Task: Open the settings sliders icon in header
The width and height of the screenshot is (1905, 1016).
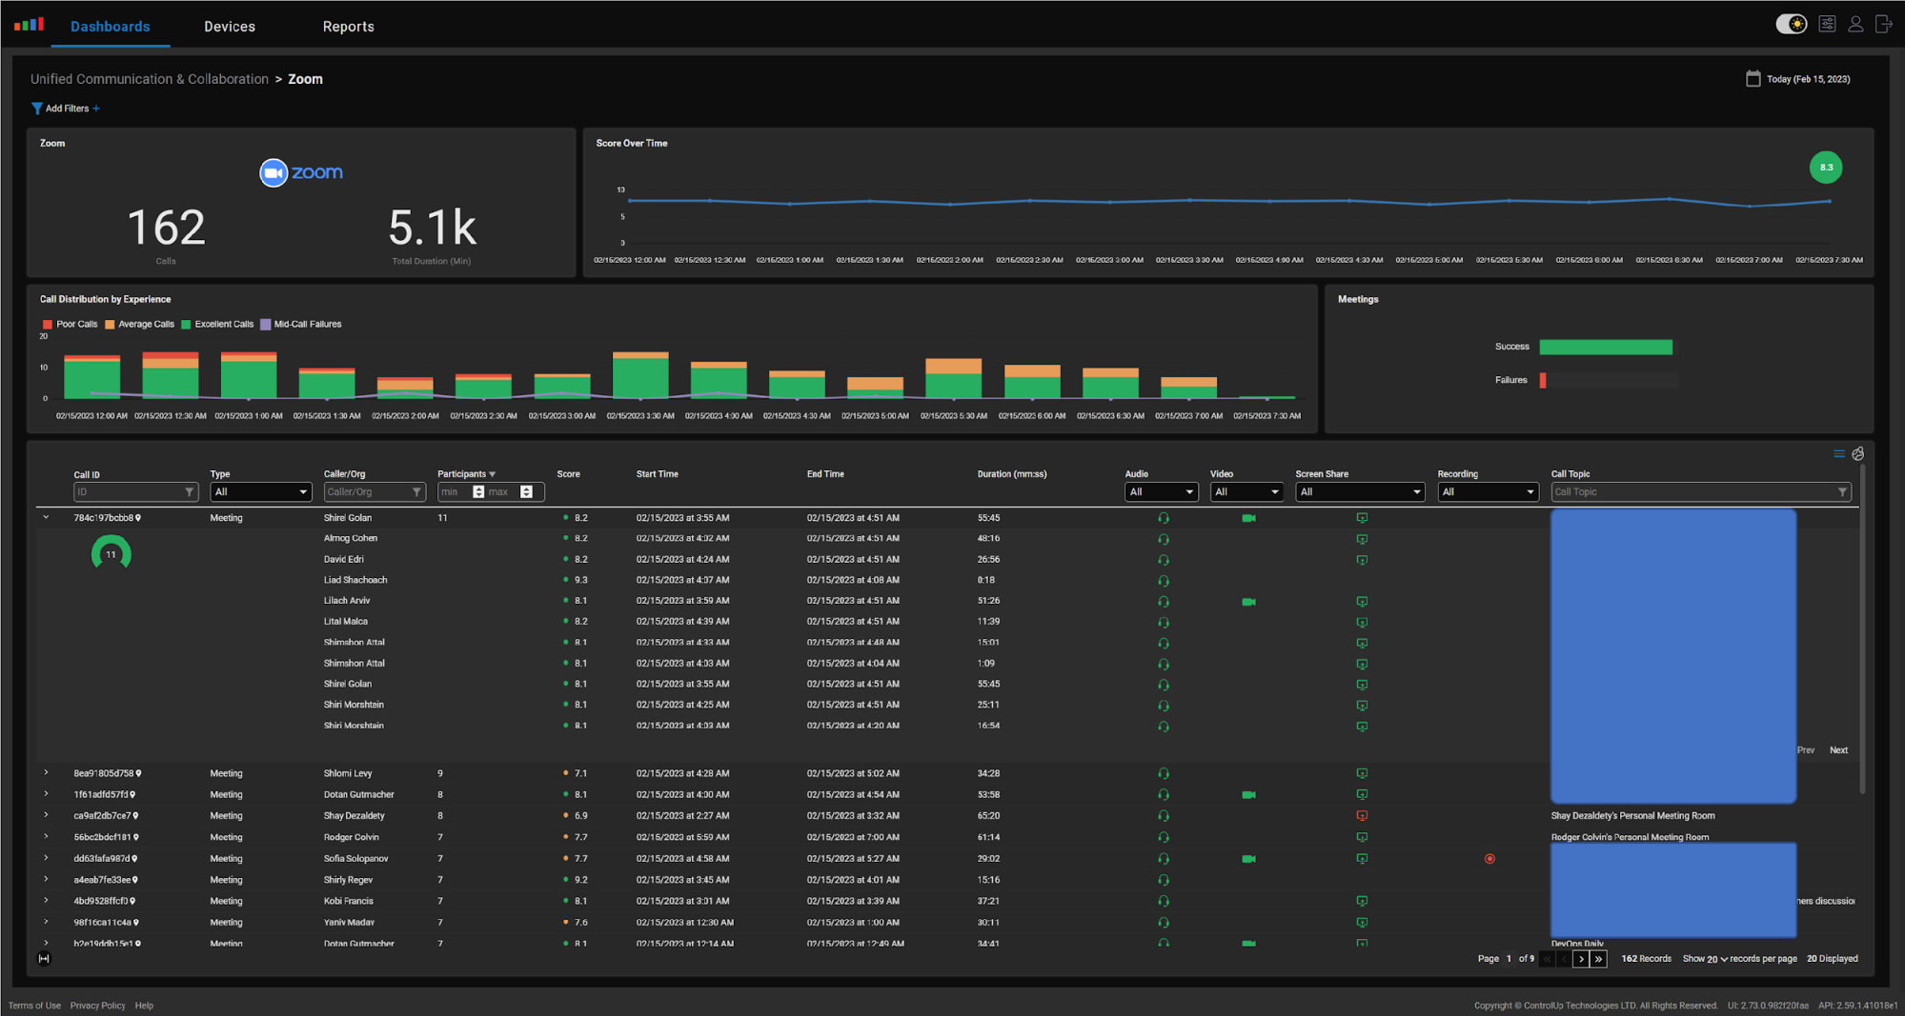Action: pos(1827,25)
